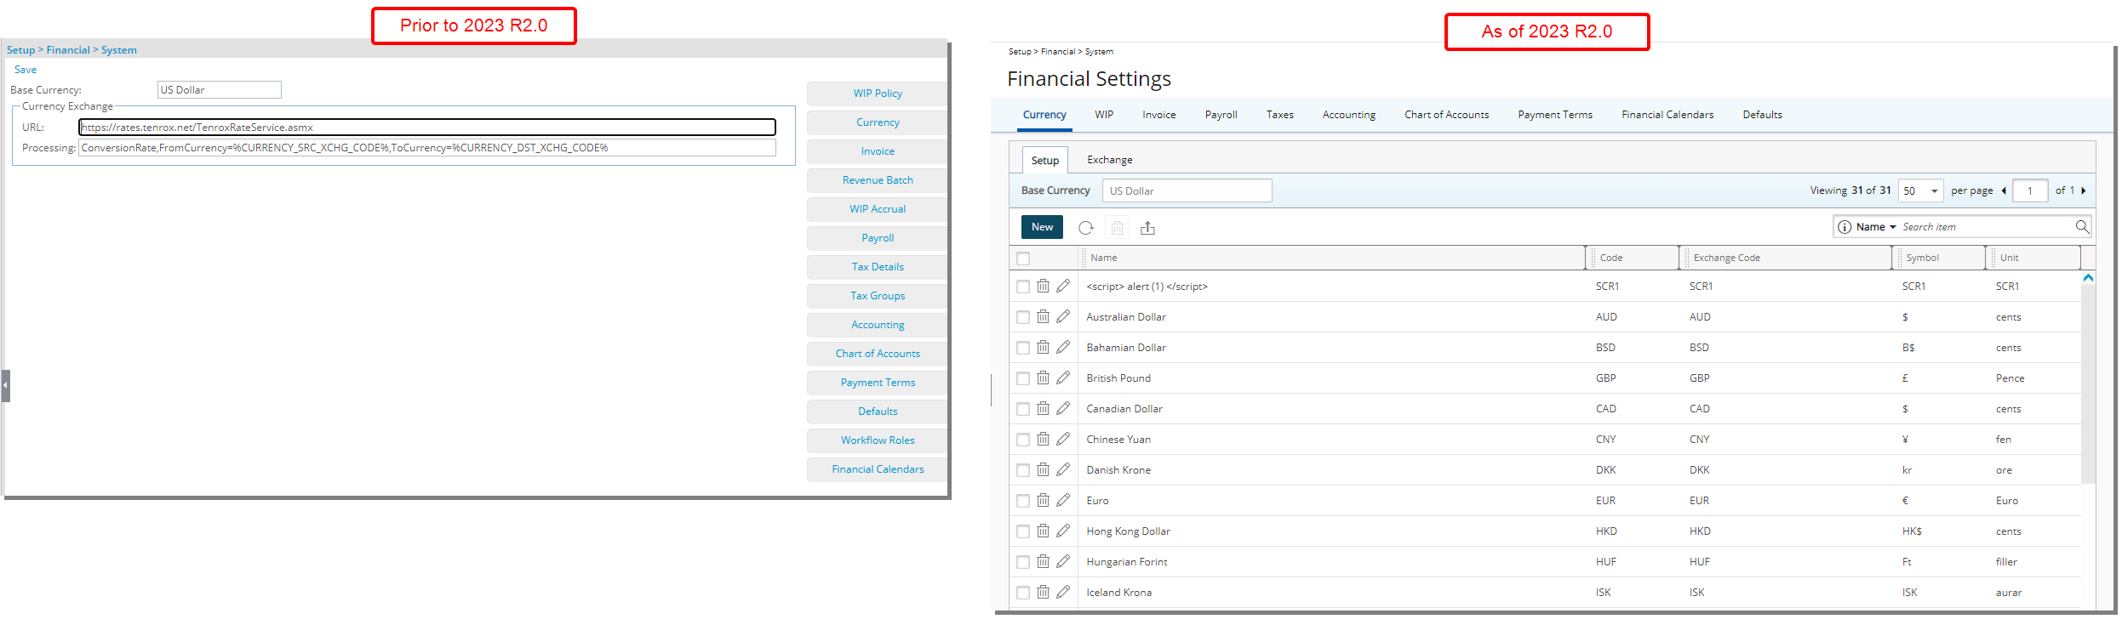Click the page number field

coord(2030,190)
